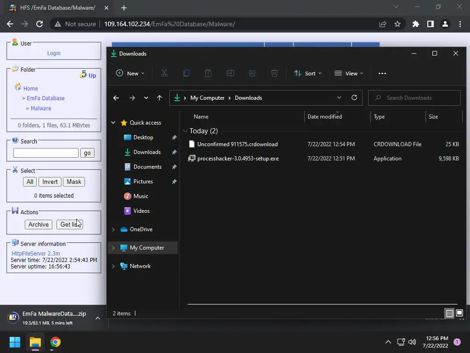This screenshot has width=470, height=353.
Task: Open Chrome three-dot menu
Action: (460, 24)
